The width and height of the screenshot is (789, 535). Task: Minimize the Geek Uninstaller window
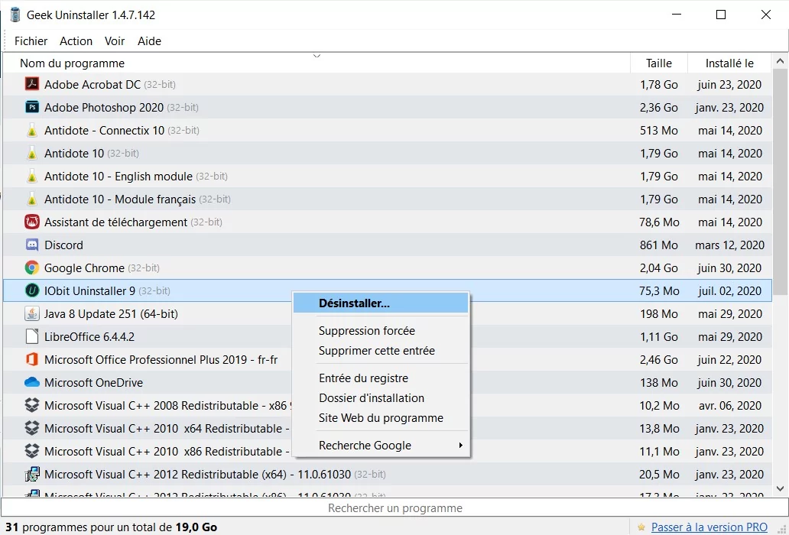point(676,15)
